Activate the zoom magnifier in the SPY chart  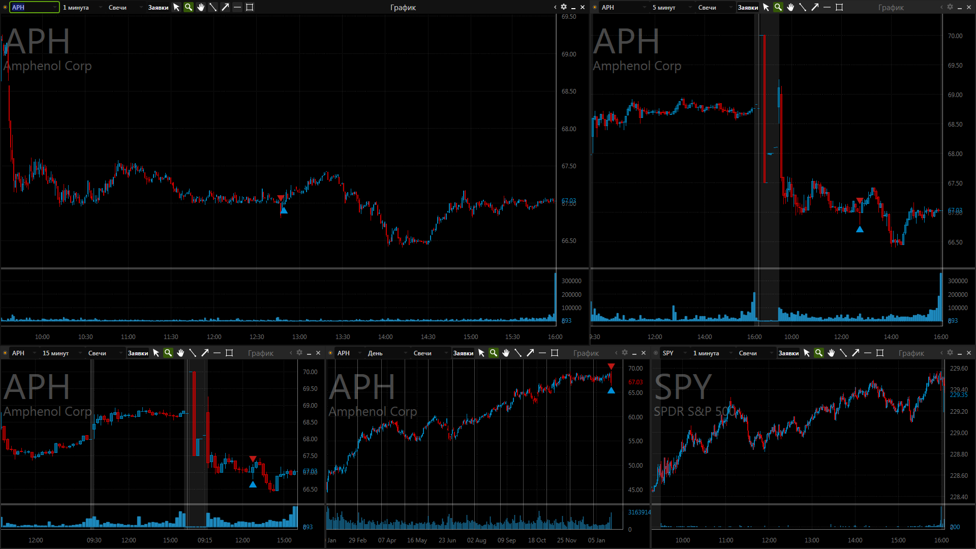(x=819, y=353)
